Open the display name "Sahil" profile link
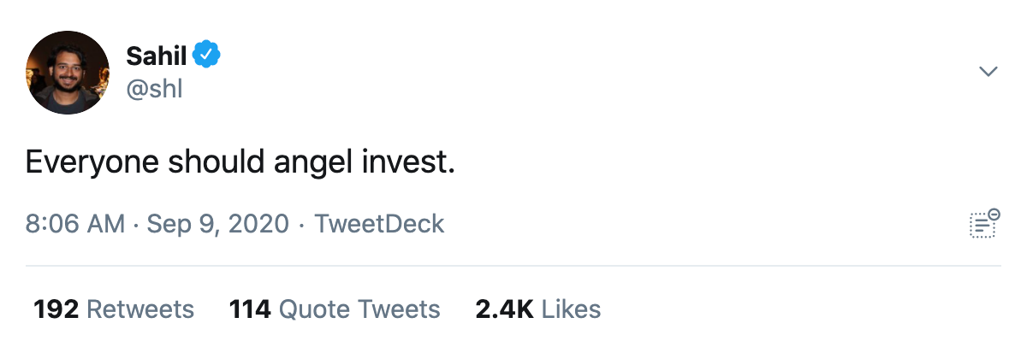The image size is (1015, 347). (x=157, y=56)
